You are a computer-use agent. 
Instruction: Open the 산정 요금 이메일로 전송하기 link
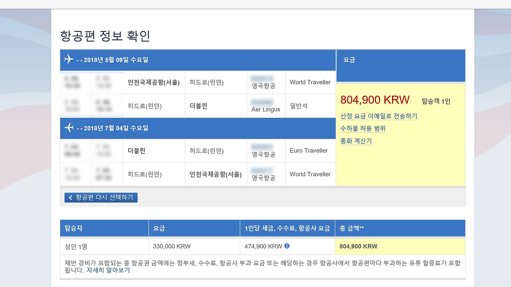(378, 116)
